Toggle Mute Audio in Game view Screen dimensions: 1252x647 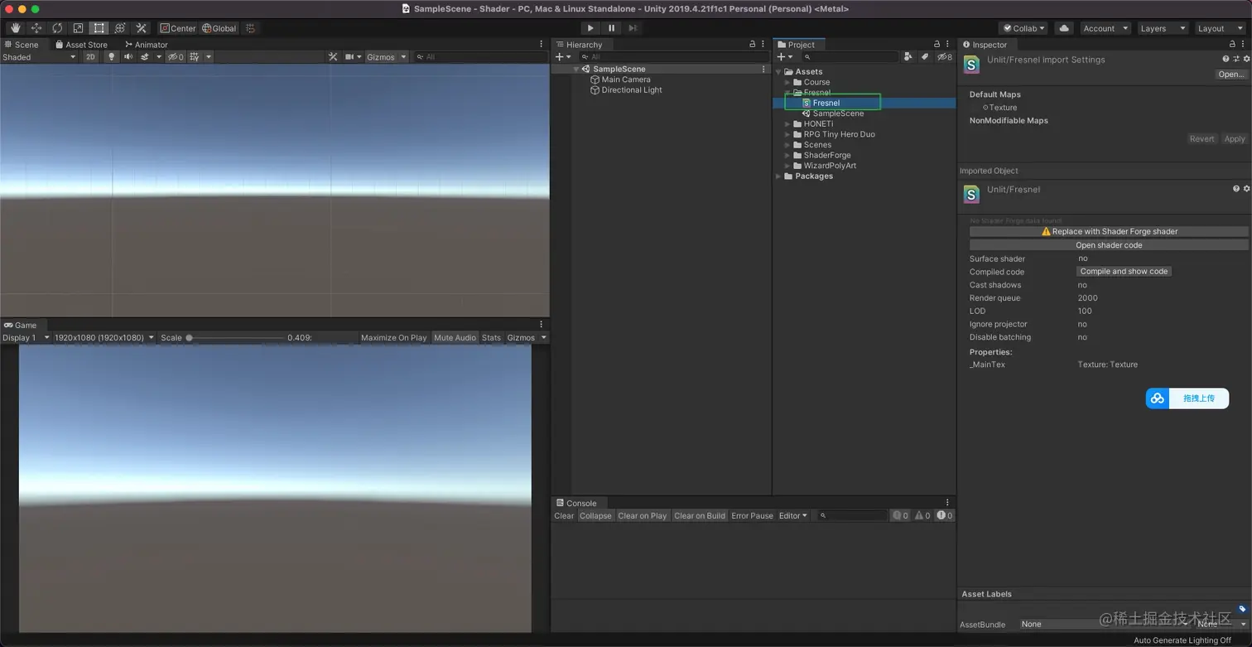[455, 338]
